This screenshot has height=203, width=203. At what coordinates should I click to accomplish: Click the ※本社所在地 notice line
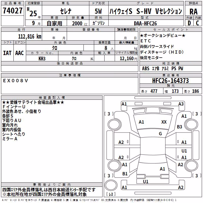click(44, 194)
